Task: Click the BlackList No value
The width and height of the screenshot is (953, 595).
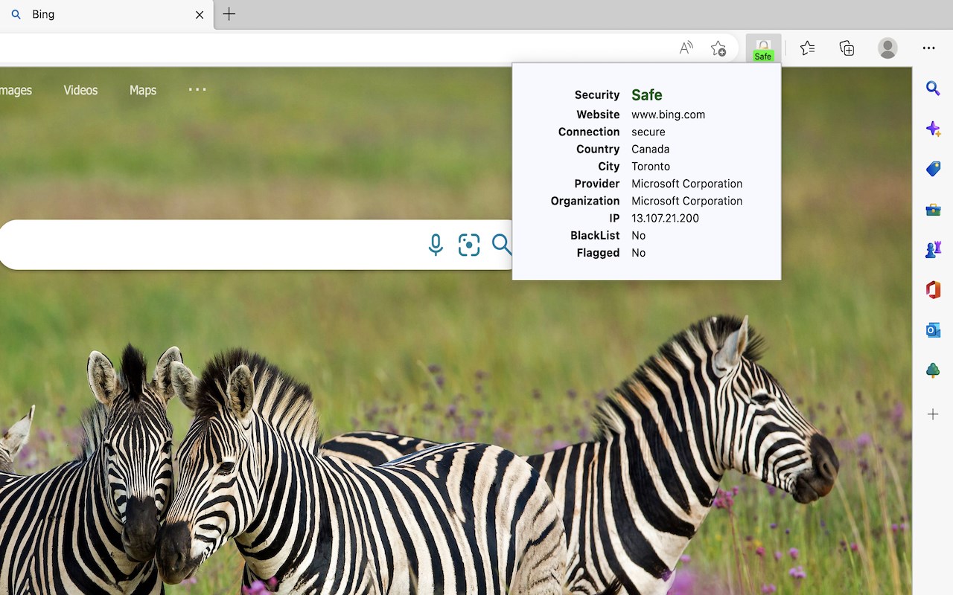Action: coord(638,236)
